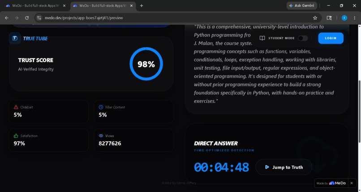The height and width of the screenshot is (192, 361).
Task: Open Chrome menu with three dots
Action: pyautogui.click(x=355, y=18)
